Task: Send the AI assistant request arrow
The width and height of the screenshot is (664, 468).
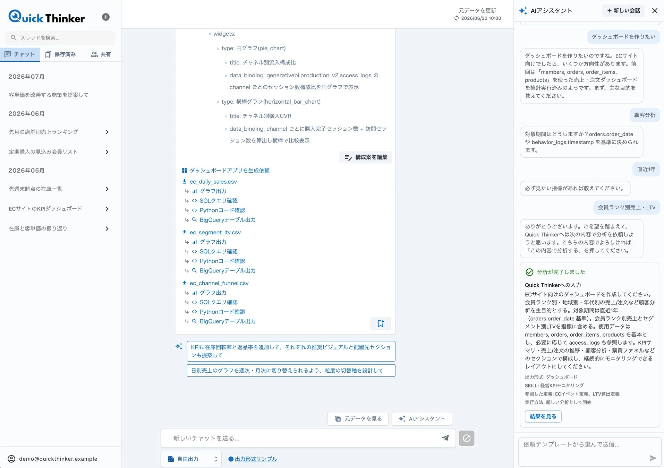Action: tap(653, 458)
